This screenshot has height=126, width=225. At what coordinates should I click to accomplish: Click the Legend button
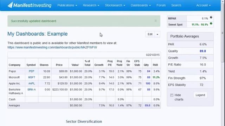click(200, 95)
